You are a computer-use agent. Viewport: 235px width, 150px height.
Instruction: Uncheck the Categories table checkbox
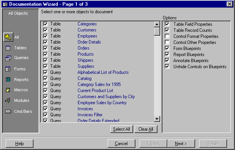[x=45, y=24]
